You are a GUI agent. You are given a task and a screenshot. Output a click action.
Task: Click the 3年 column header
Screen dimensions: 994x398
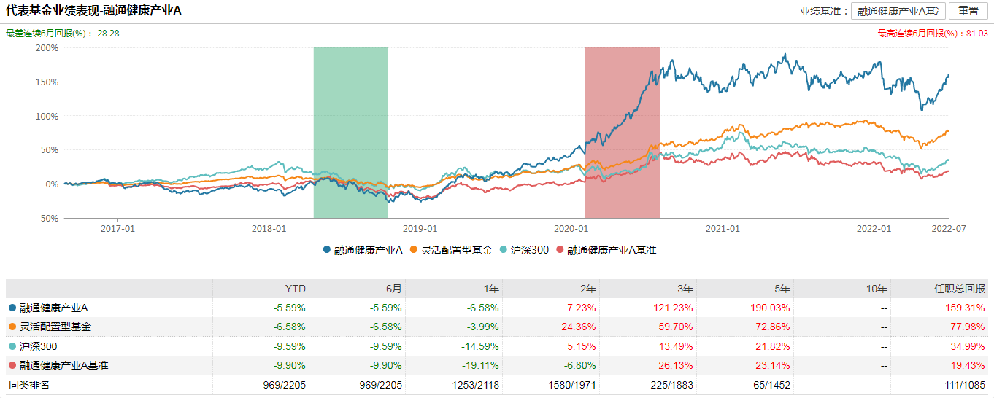pyautogui.click(x=684, y=289)
